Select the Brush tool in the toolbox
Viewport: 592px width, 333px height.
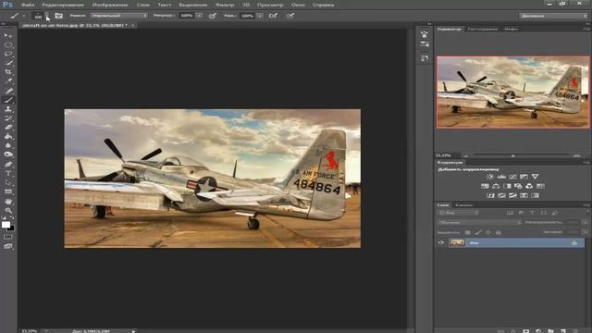[8, 100]
